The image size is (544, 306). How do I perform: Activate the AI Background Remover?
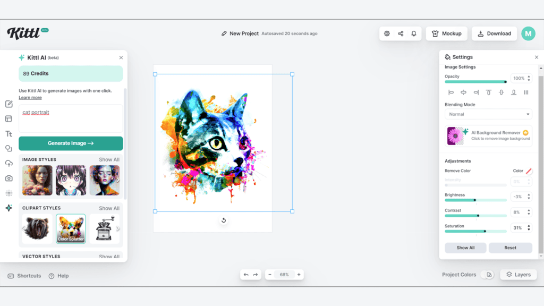point(489,137)
